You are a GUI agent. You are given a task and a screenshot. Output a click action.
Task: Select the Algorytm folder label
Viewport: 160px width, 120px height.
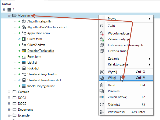point(24,16)
